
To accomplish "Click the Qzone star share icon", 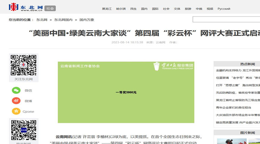I will pyautogui.click(x=16, y=111).
